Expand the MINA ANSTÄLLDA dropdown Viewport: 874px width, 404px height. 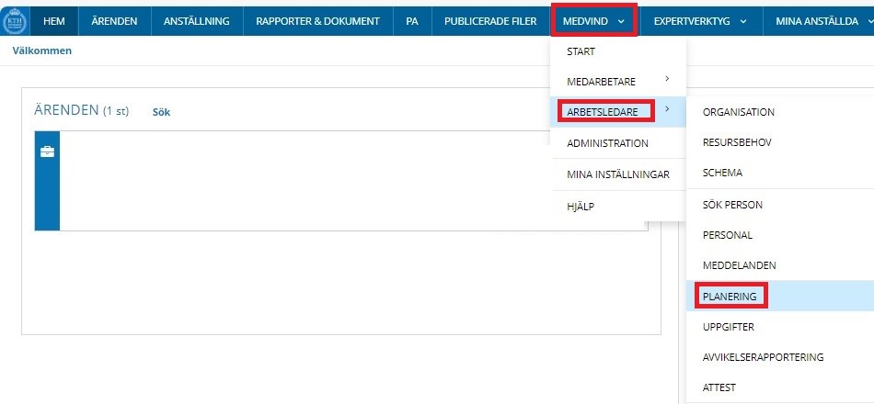click(x=818, y=22)
